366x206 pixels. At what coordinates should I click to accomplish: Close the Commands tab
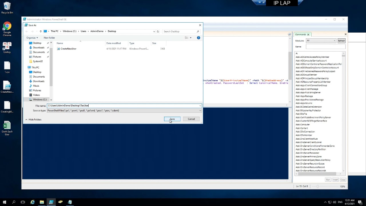[308, 35]
